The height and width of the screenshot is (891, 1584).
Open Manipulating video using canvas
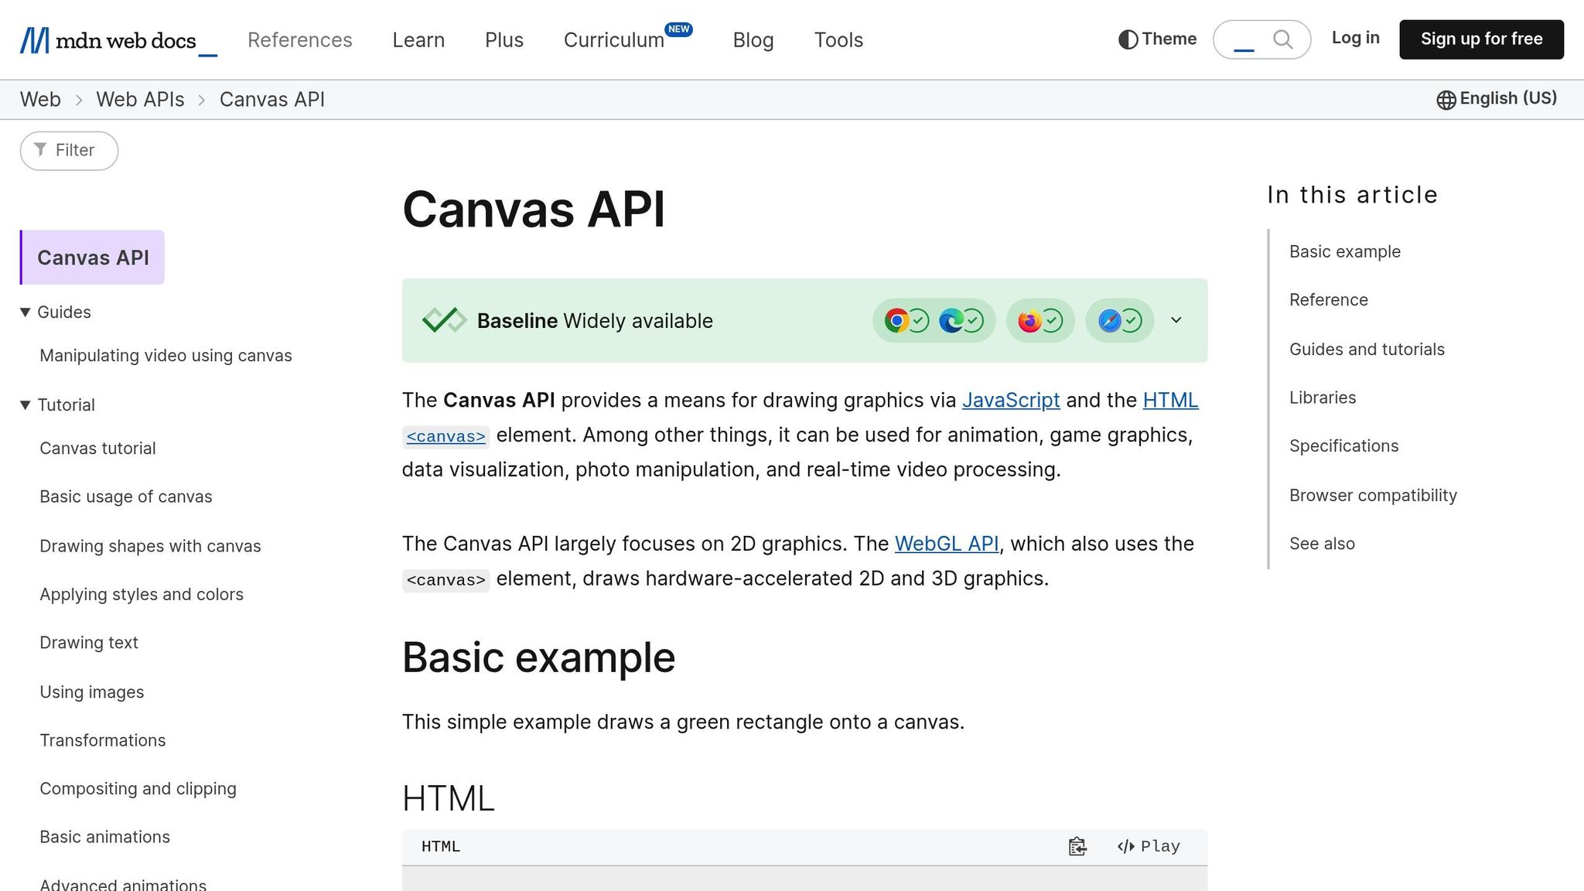pyautogui.click(x=166, y=356)
